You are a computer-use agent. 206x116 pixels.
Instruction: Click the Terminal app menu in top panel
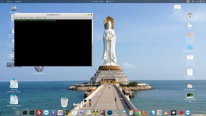(x=18, y=1)
